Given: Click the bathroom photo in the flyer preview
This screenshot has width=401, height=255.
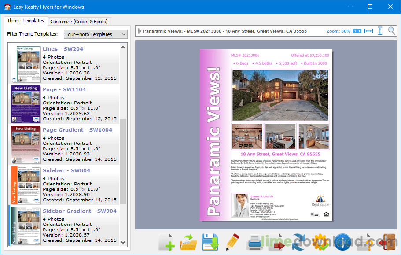Looking at the screenshot, I should [313, 137].
